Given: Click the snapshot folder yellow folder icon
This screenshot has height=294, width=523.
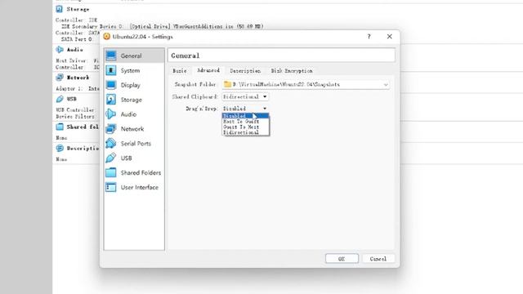Looking at the screenshot, I should coord(227,84).
